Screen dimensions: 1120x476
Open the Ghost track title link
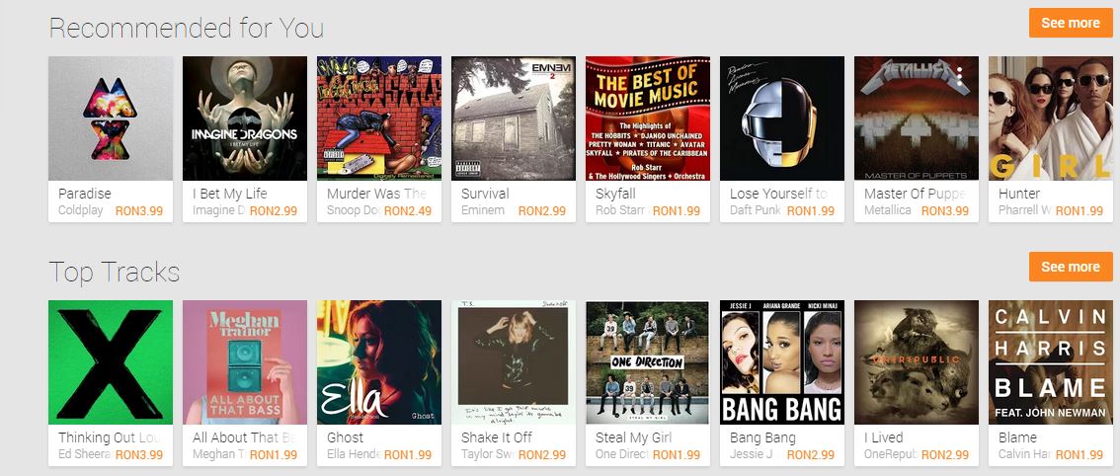pyautogui.click(x=345, y=437)
